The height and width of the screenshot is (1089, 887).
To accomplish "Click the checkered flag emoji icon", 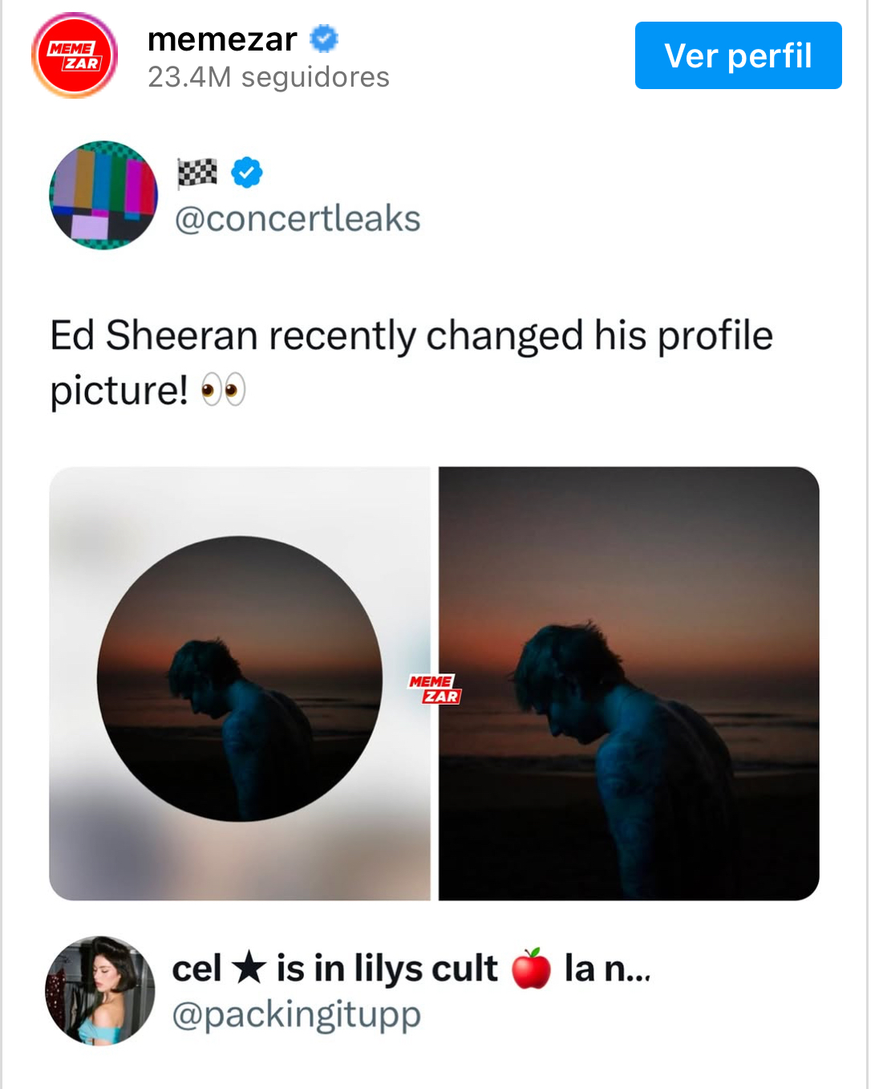I will click(197, 172).
